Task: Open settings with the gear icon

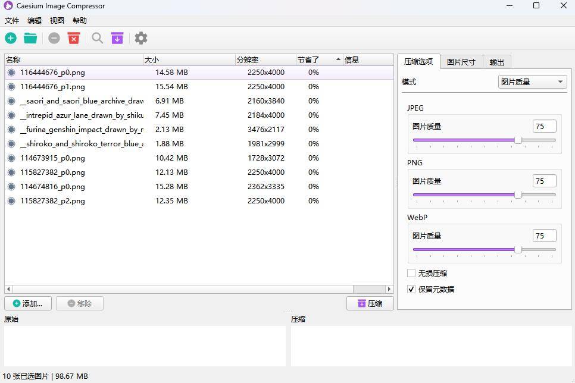Action: (141, 38)
